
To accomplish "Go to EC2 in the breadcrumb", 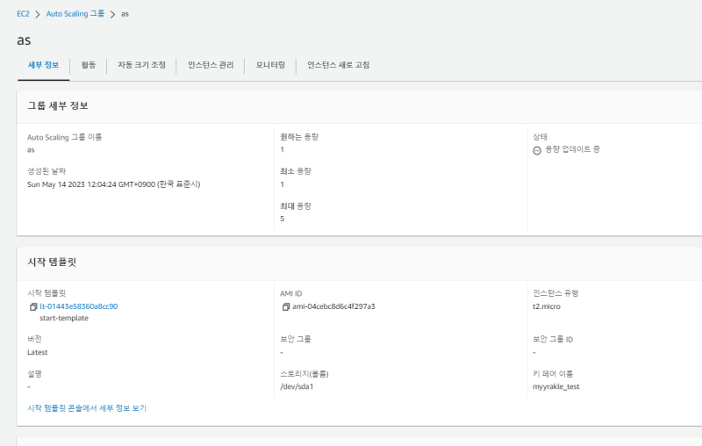I will click(x=23, y=15).
